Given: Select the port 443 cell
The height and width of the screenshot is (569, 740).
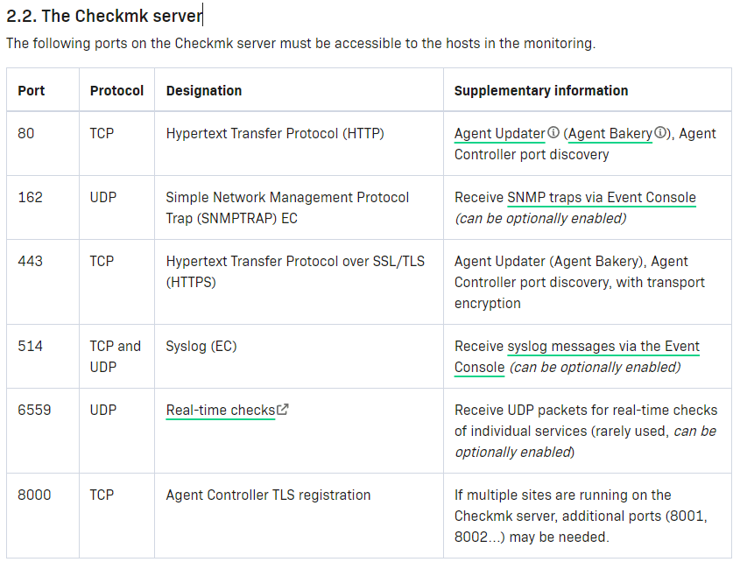Looking at the screenshot, I should coord(30,261).
